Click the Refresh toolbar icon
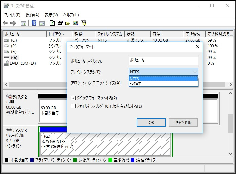The height and width of the screenshot is (174, 236). tap(52, 23)
